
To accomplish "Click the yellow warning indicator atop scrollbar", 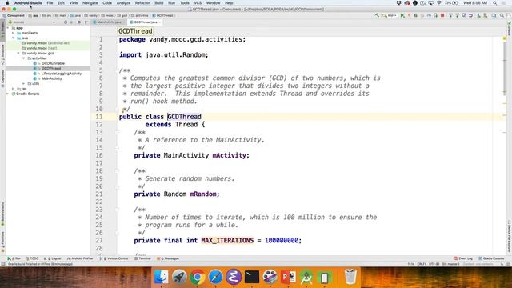I will (x=505, y=39).
